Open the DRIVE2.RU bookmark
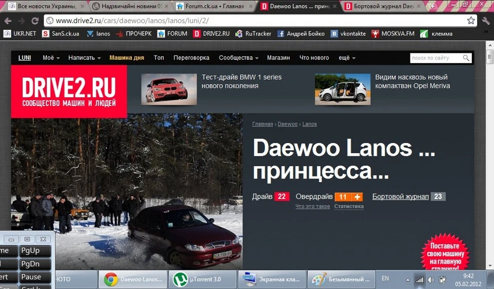Image resolution: width=494 pixels, height=289 pixels. [x=211, y=34]
